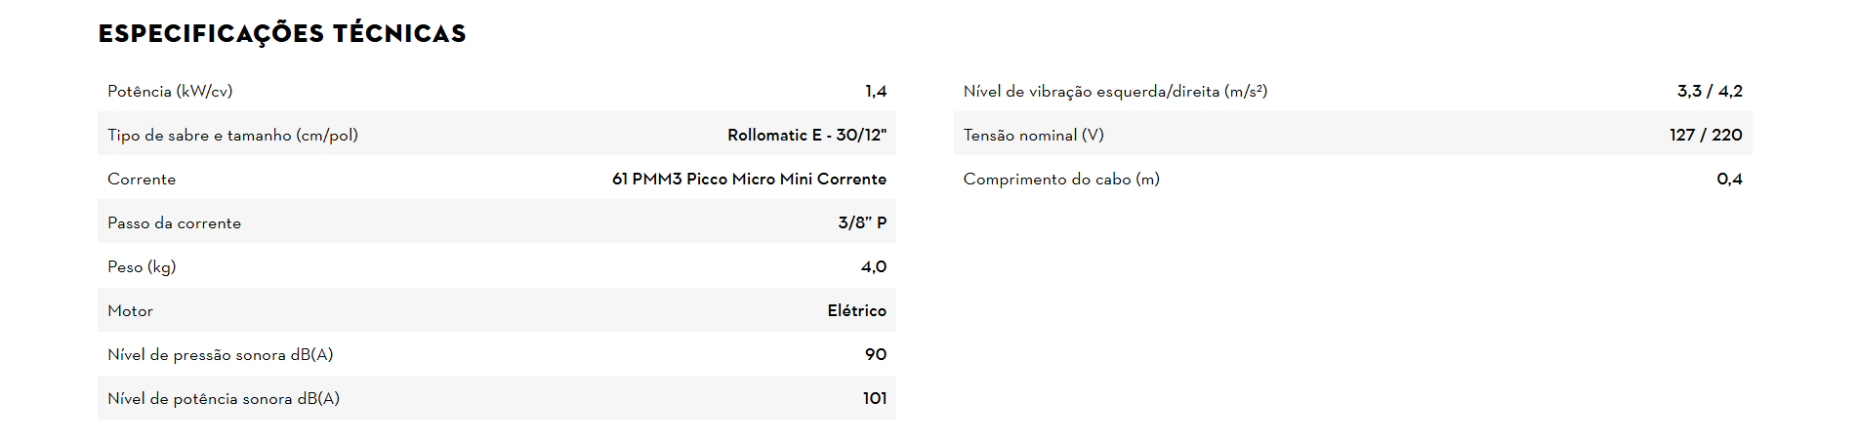
Task: Click the Peso (kg) label
Action: pyautogui.click(x=142, y=266)
